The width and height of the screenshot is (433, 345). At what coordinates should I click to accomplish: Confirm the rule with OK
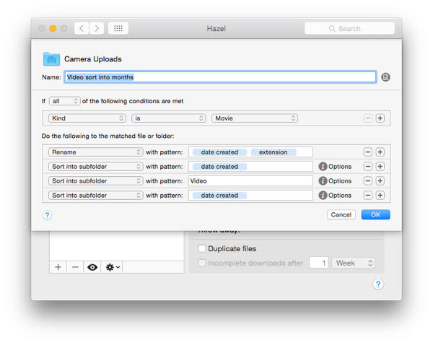[375, 214]
